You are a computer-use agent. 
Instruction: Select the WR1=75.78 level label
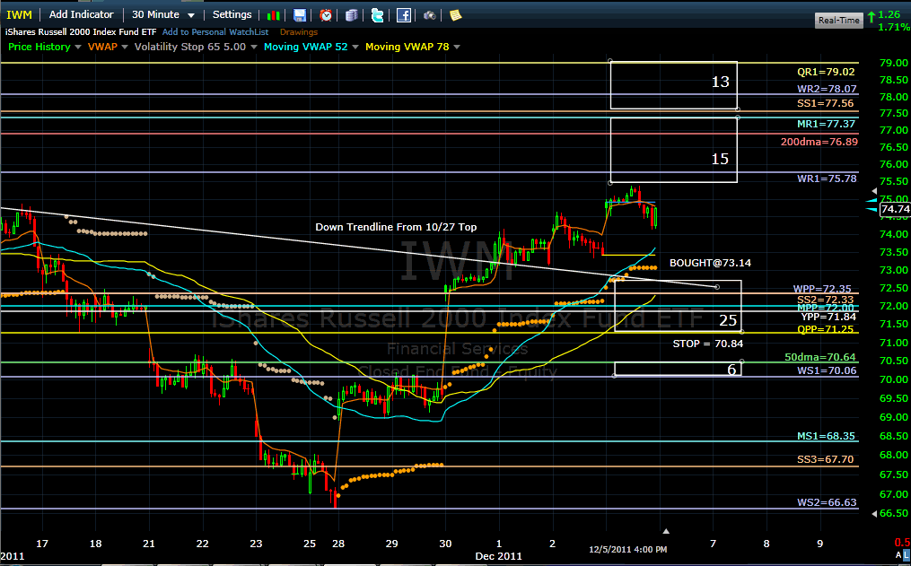click(x=827, y=179)
